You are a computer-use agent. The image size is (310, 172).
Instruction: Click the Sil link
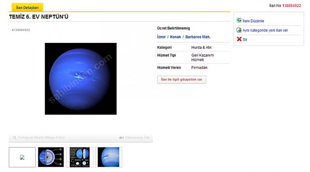245,40
